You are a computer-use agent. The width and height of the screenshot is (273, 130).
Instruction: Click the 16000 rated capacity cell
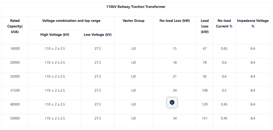[x=15, y=49]
